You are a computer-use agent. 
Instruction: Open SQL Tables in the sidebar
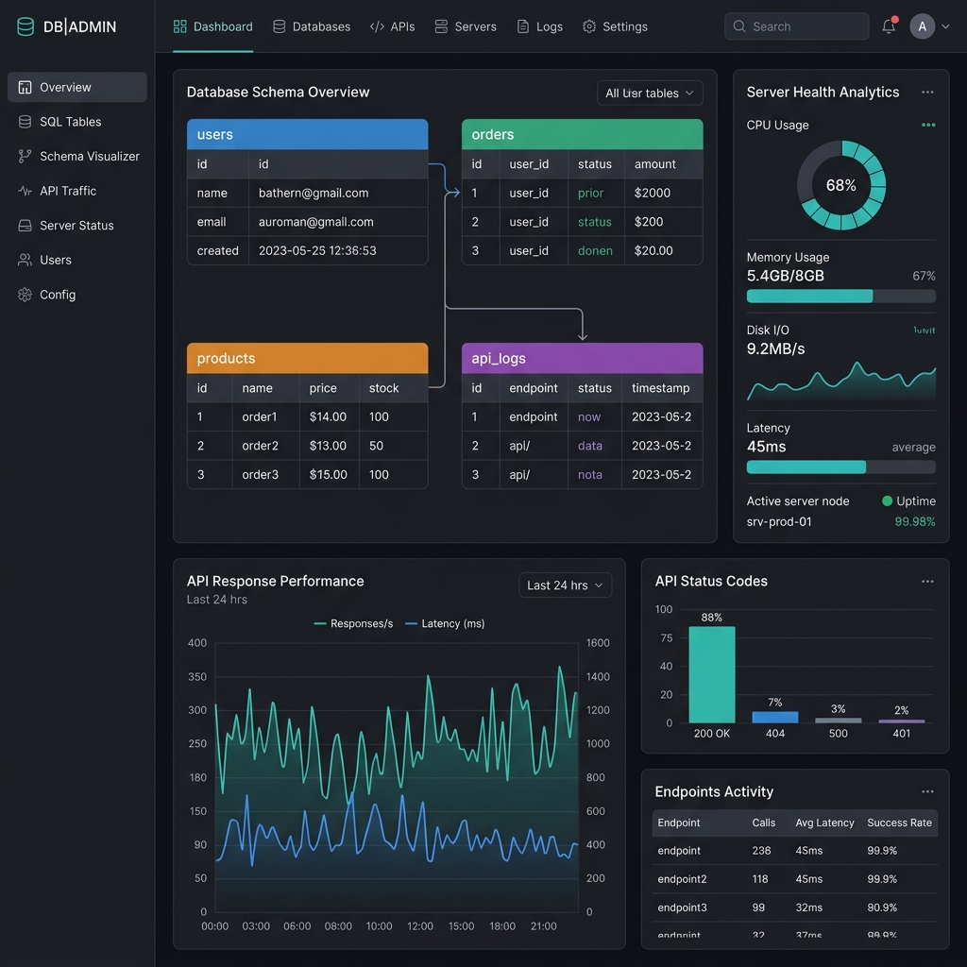pos(77,122)
